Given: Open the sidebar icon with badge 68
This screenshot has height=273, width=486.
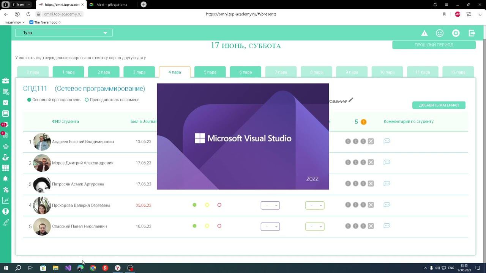Looking at the screenshot, I should (5, 124).
